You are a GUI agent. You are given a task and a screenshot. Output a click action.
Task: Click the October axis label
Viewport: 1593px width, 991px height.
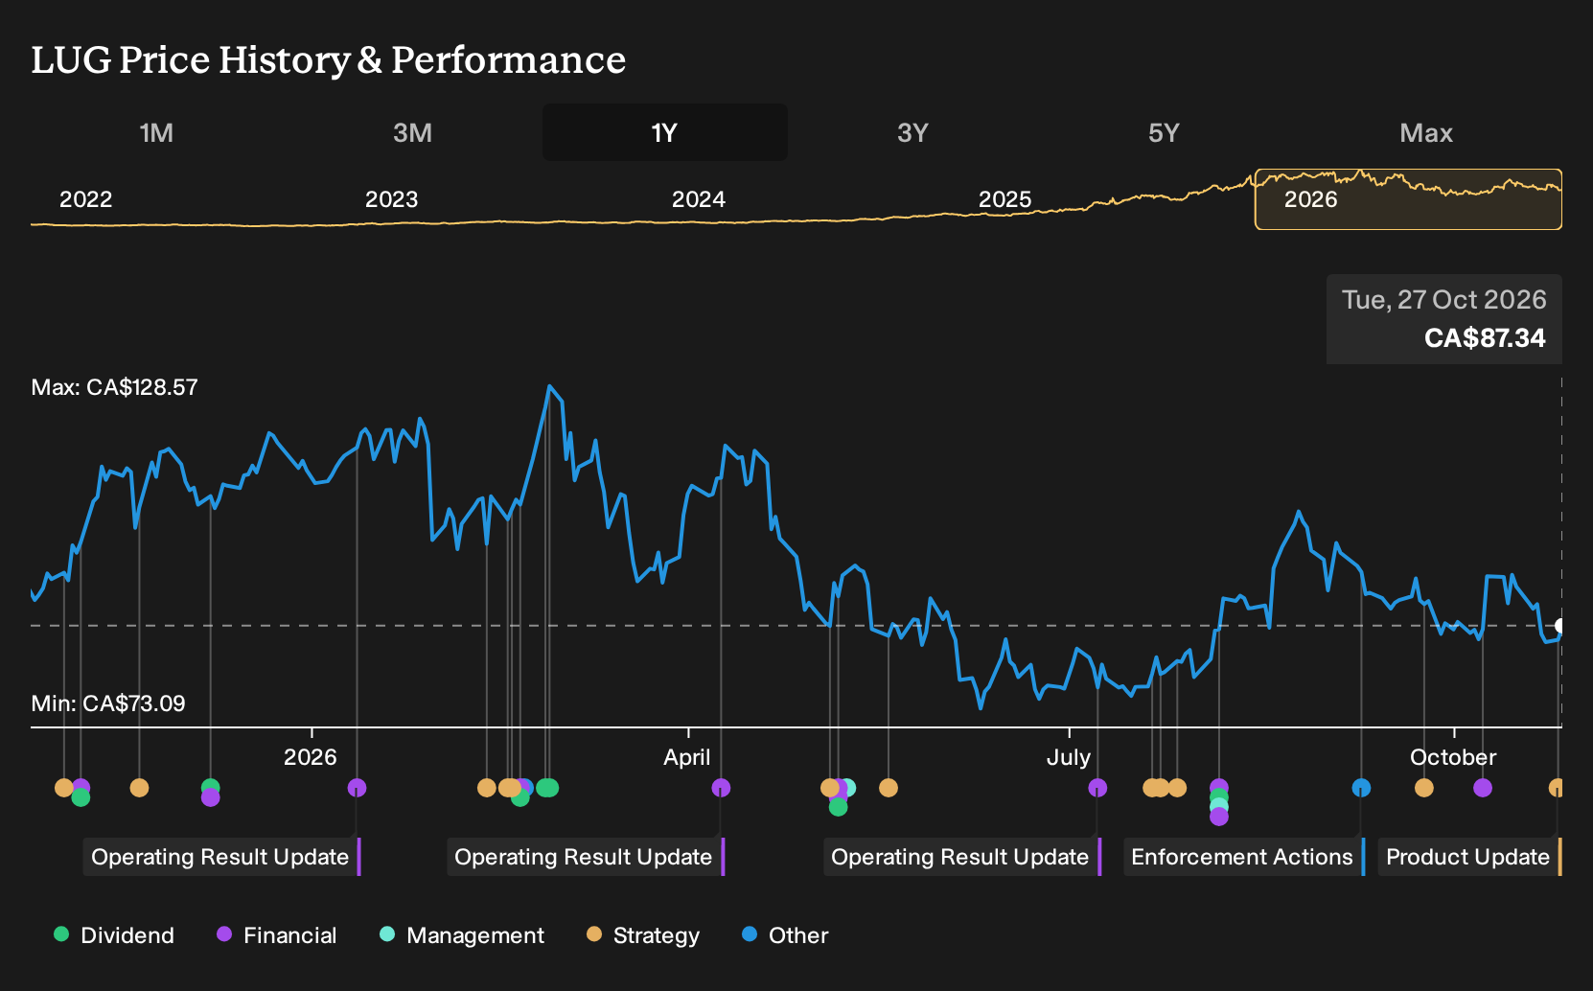click(x=1453, y=757)
